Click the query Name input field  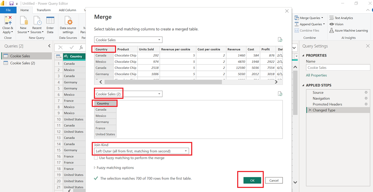(x=338, y=68)
